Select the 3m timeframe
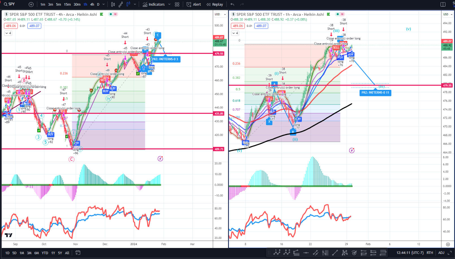Image resolution: width=455 pixels, height=259 pixels. point(51,4)
